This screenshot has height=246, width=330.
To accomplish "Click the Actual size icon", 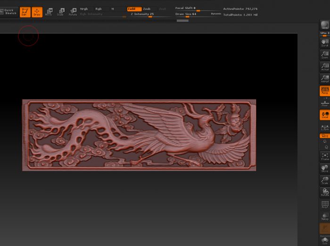I will coord(325,67).
